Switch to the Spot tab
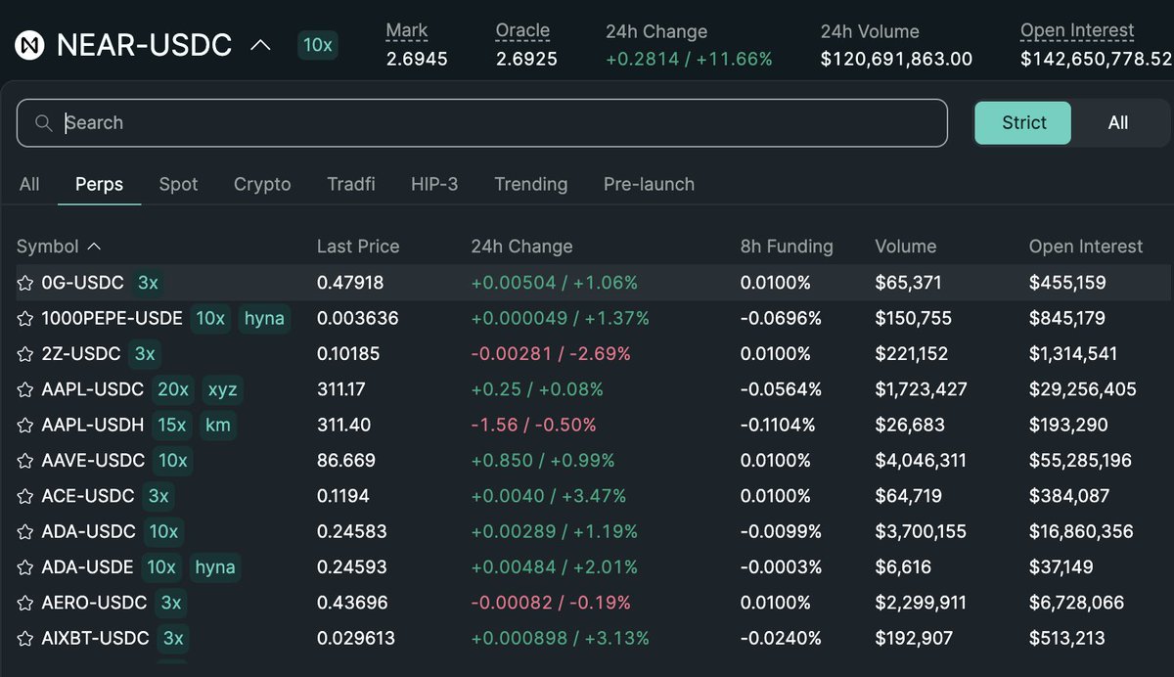This screenshot has height=677, width=1174. (x=178, y=184)
